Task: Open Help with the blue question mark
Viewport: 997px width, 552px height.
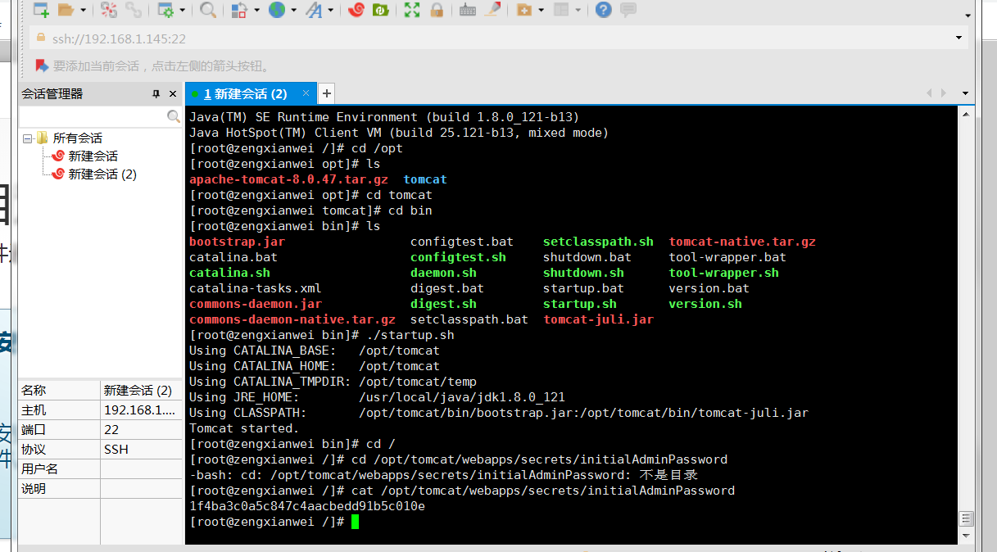Action: click(604, 10)
